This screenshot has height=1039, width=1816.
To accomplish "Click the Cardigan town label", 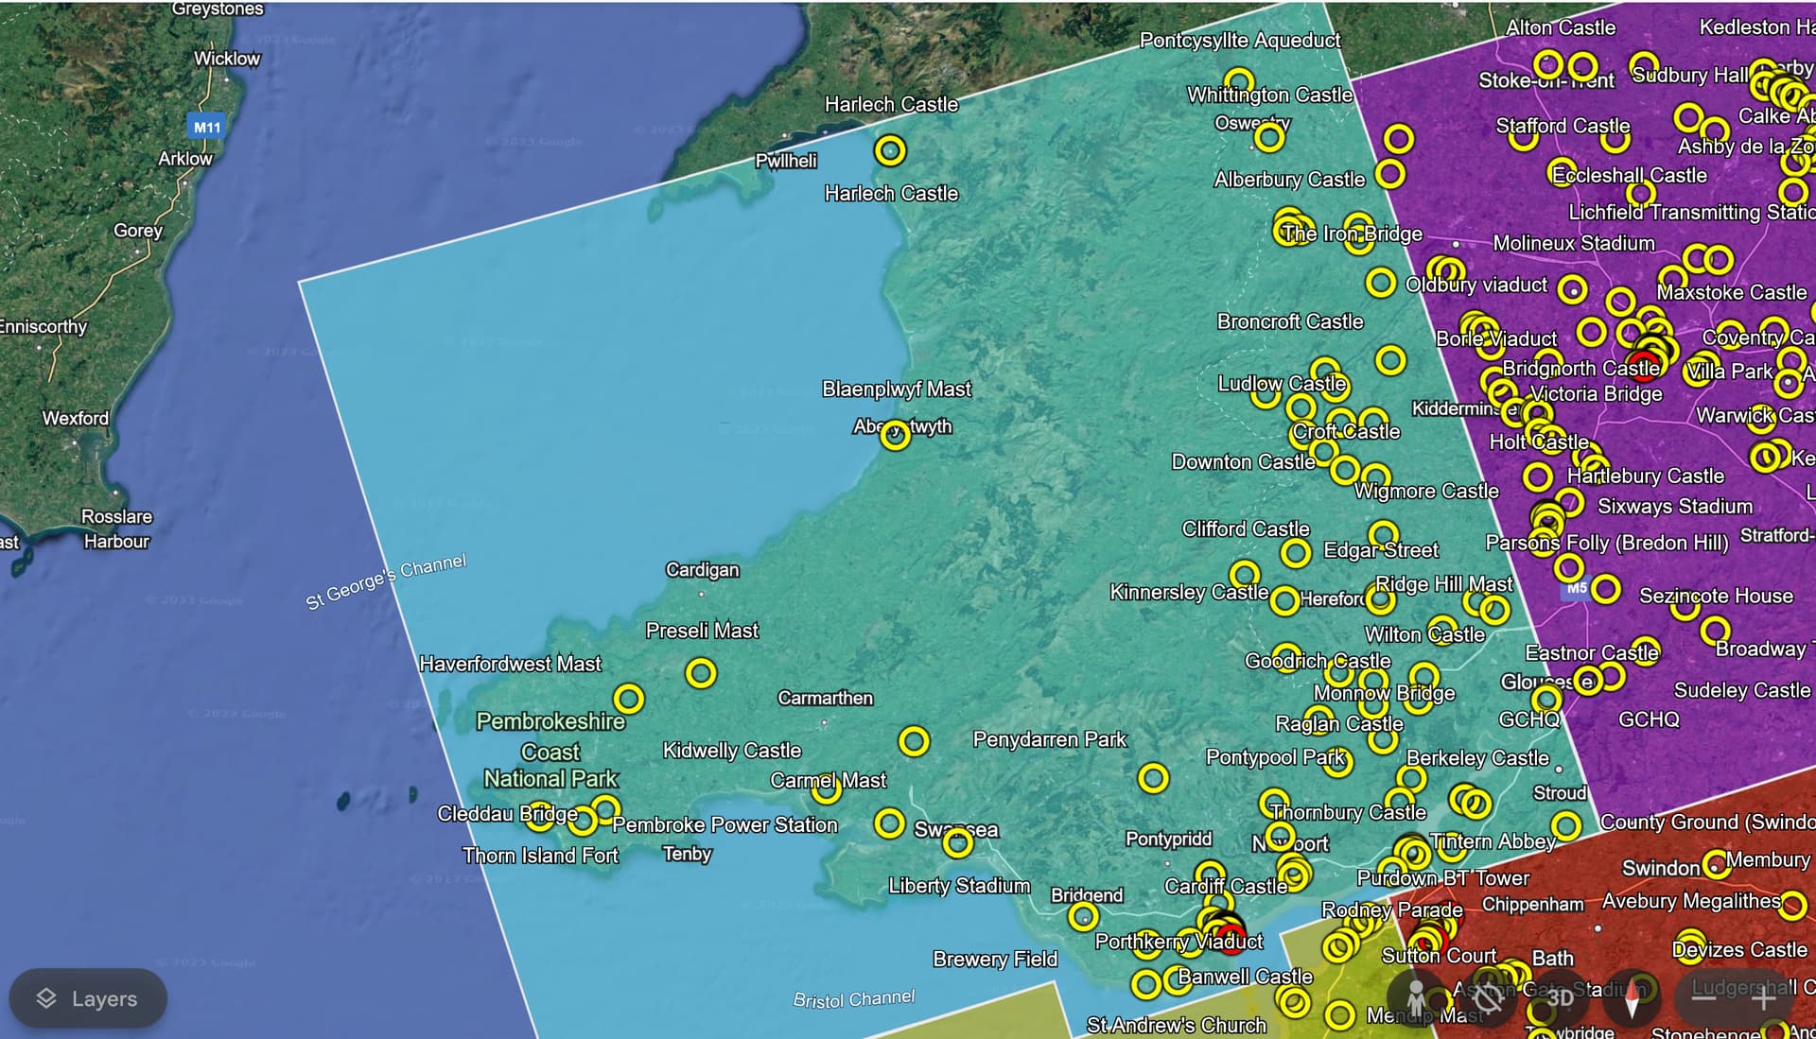I will coord(702,569).
